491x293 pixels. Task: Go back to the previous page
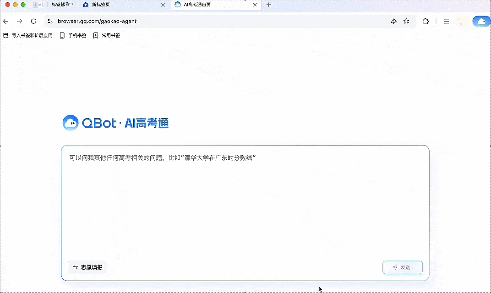(6, 21)
